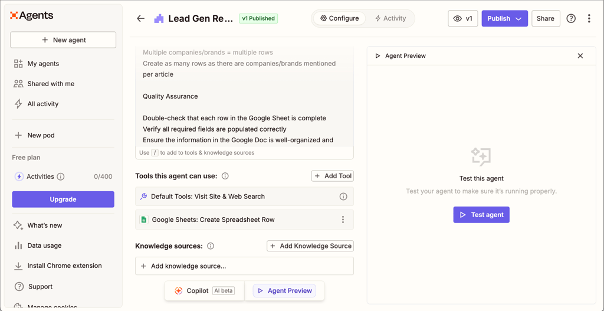Click the New agent button
The height and width of the screenshot is (311, 604).
pos(63,40)
